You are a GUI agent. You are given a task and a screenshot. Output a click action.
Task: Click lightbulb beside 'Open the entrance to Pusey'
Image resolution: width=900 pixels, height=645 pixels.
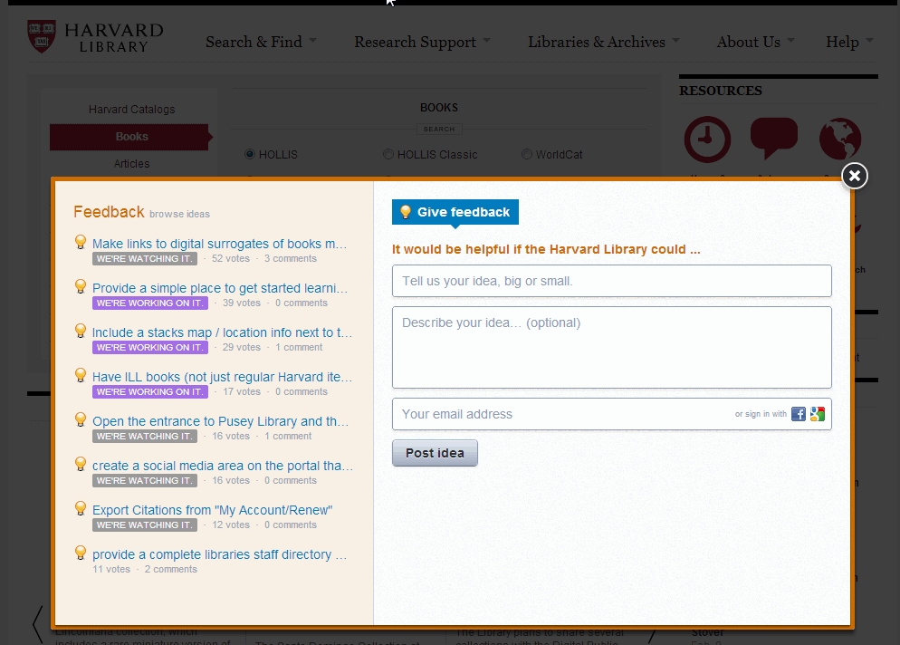pos(81,419)
